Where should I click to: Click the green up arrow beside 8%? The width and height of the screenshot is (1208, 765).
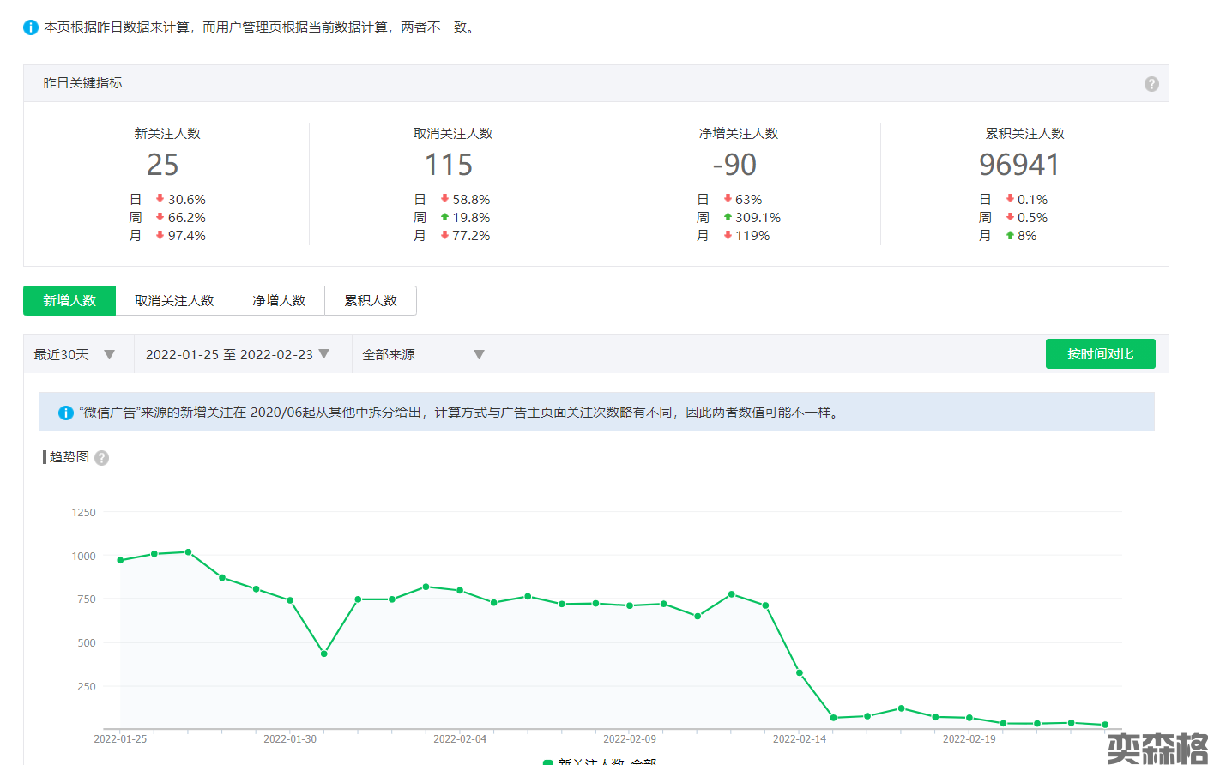pyautogui.click(x=1010, y=236)
